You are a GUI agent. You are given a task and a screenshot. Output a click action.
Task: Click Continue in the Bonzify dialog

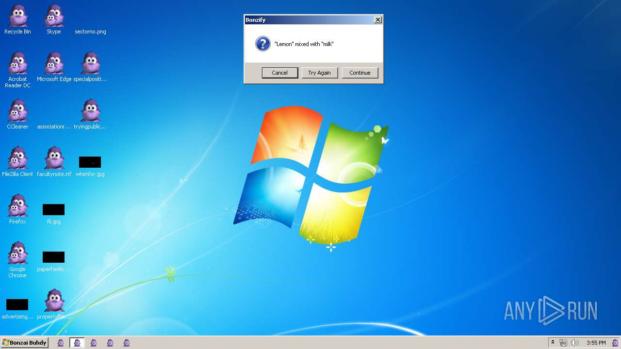tap(360, 73)
